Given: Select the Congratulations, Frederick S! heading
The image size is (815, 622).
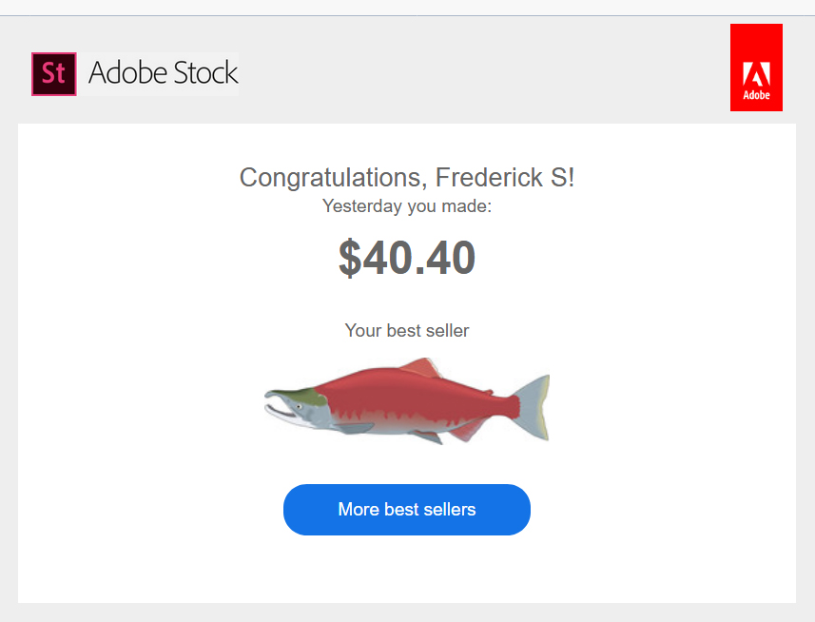Looking at the screenshot, I should tap(407, 178).
